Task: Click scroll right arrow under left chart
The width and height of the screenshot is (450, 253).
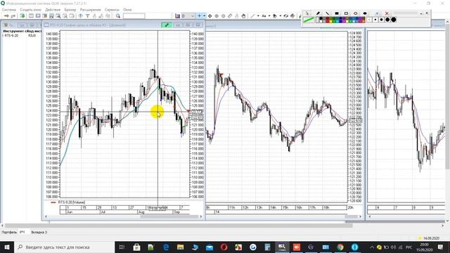Action: pos(201,216)
